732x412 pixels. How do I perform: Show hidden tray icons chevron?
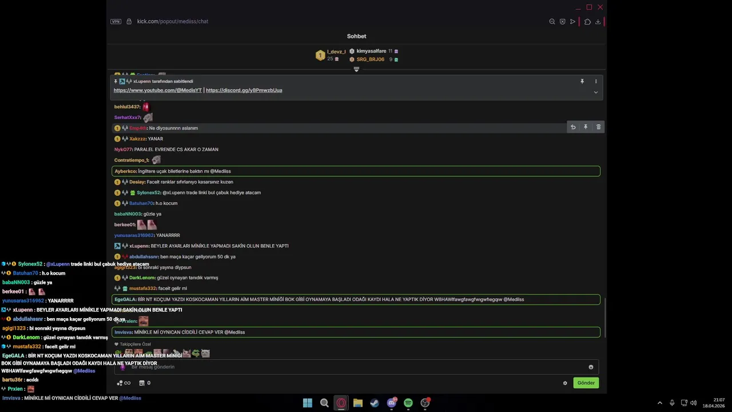659,403
